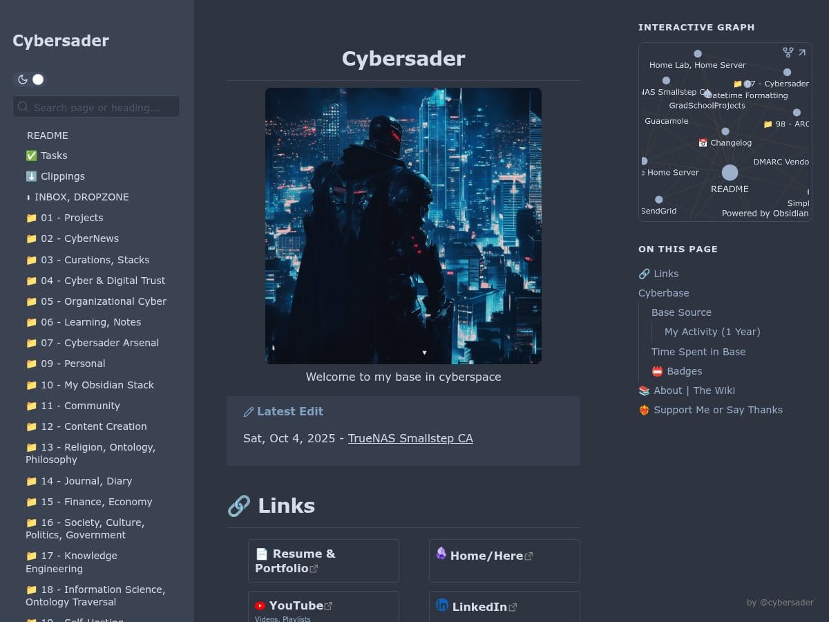Expand the 10 - My Obsidian Stack folder
829x622 pixels.
90,385
